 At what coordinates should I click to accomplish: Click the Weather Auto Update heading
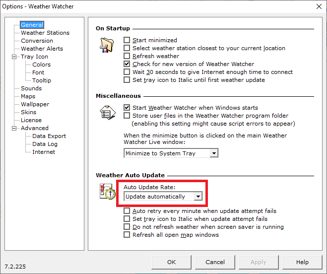point(130,175)
